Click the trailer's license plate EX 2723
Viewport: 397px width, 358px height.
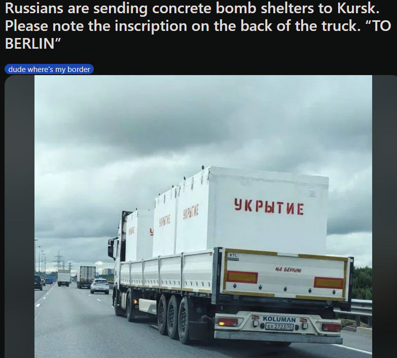click(279, 327)
